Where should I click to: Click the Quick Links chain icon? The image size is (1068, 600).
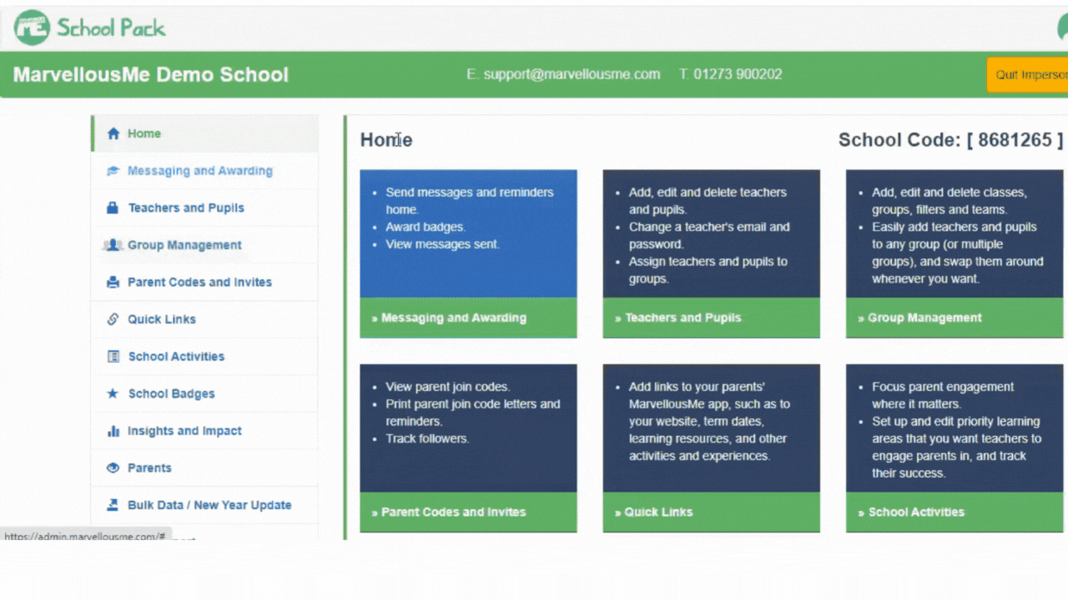tap(113, 319)
